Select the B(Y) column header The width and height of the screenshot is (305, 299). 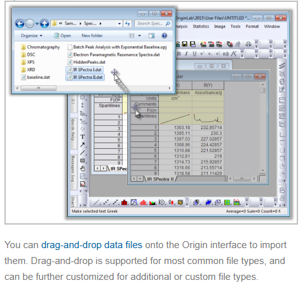coord(208,85)
